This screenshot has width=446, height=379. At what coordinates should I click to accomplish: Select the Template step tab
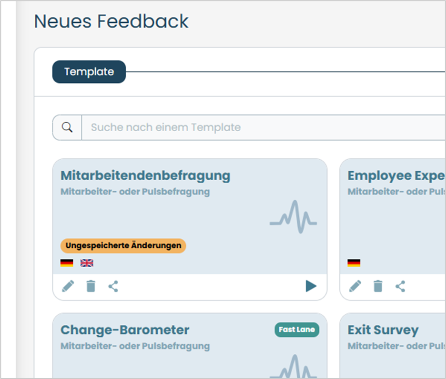click(x=89, y=72)
